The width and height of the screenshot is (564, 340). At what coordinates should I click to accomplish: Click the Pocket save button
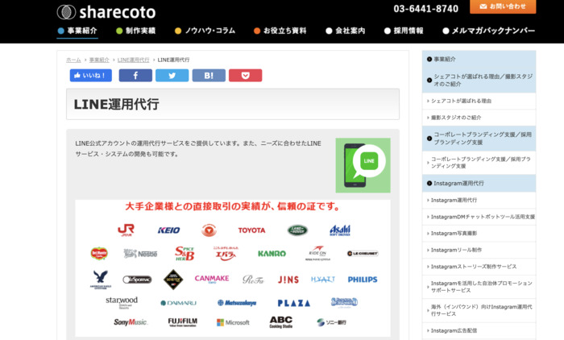(245, 76)
